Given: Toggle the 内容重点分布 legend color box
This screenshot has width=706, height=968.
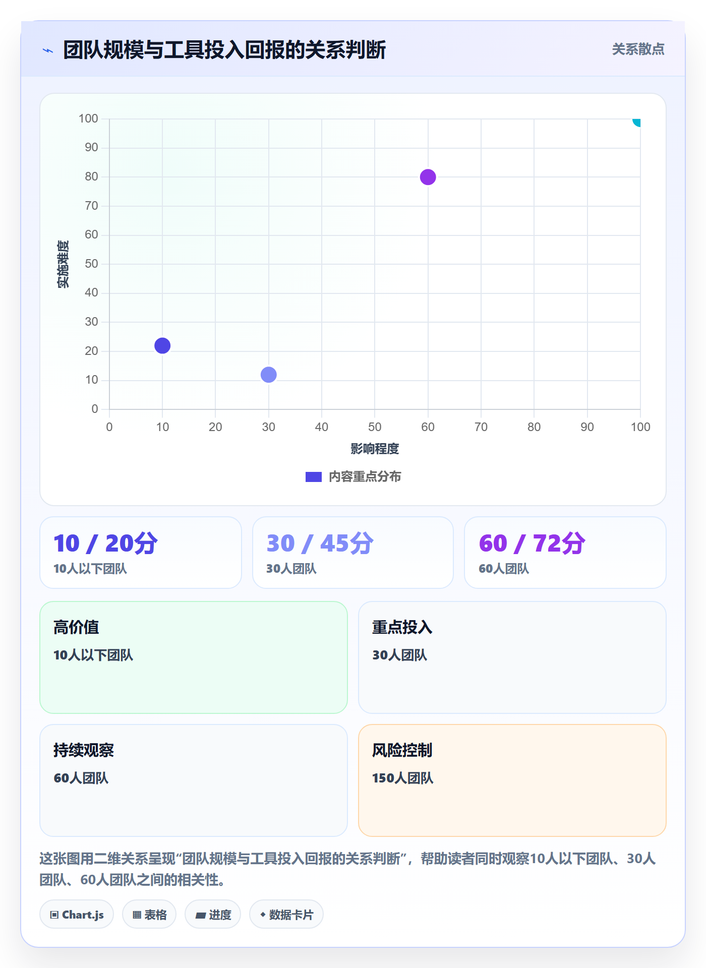Looking at the screenshot, I should coord(313,477).
